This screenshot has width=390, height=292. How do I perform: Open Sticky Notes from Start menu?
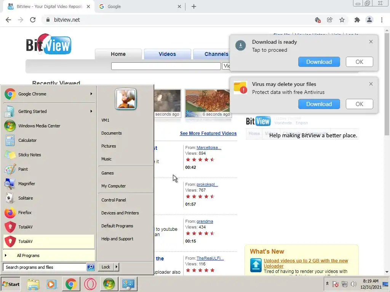(49, 155)
